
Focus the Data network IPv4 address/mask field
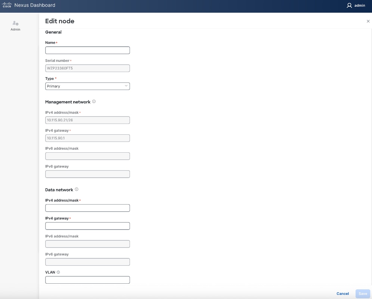pos(87,208)
